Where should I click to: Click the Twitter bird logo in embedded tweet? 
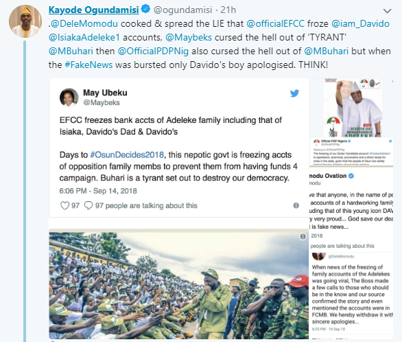tap(294, 93)
